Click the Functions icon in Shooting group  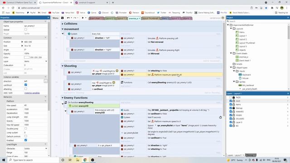122,82
